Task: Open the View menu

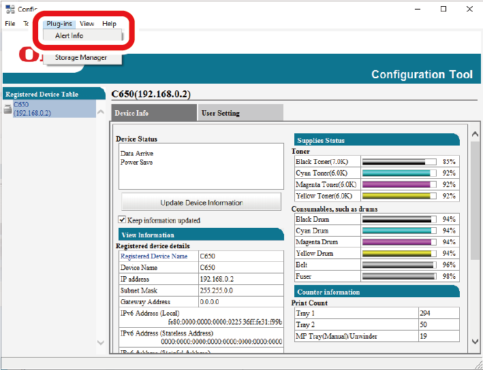Action: (x=87, y=24)
